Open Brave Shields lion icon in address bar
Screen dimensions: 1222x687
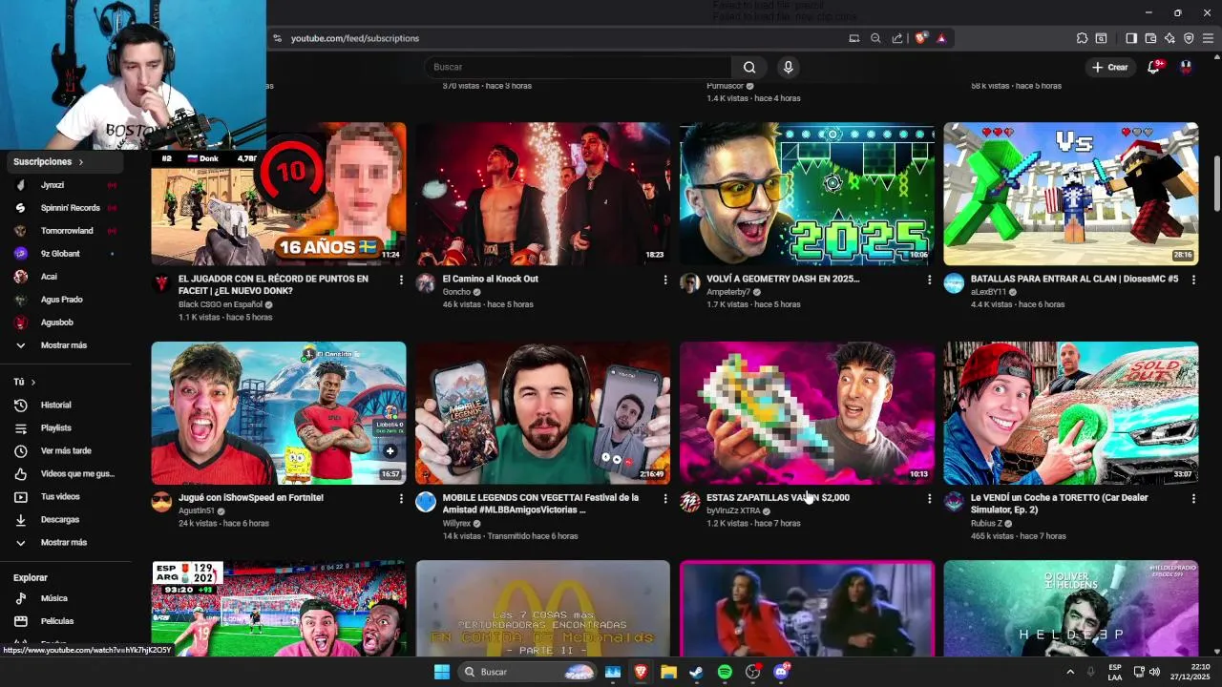(921, 38)
